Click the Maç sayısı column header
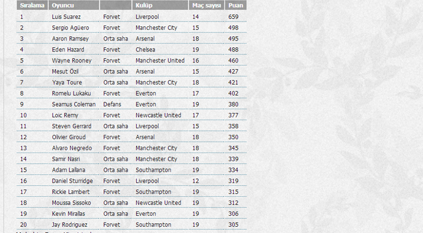 click(207, 5)
